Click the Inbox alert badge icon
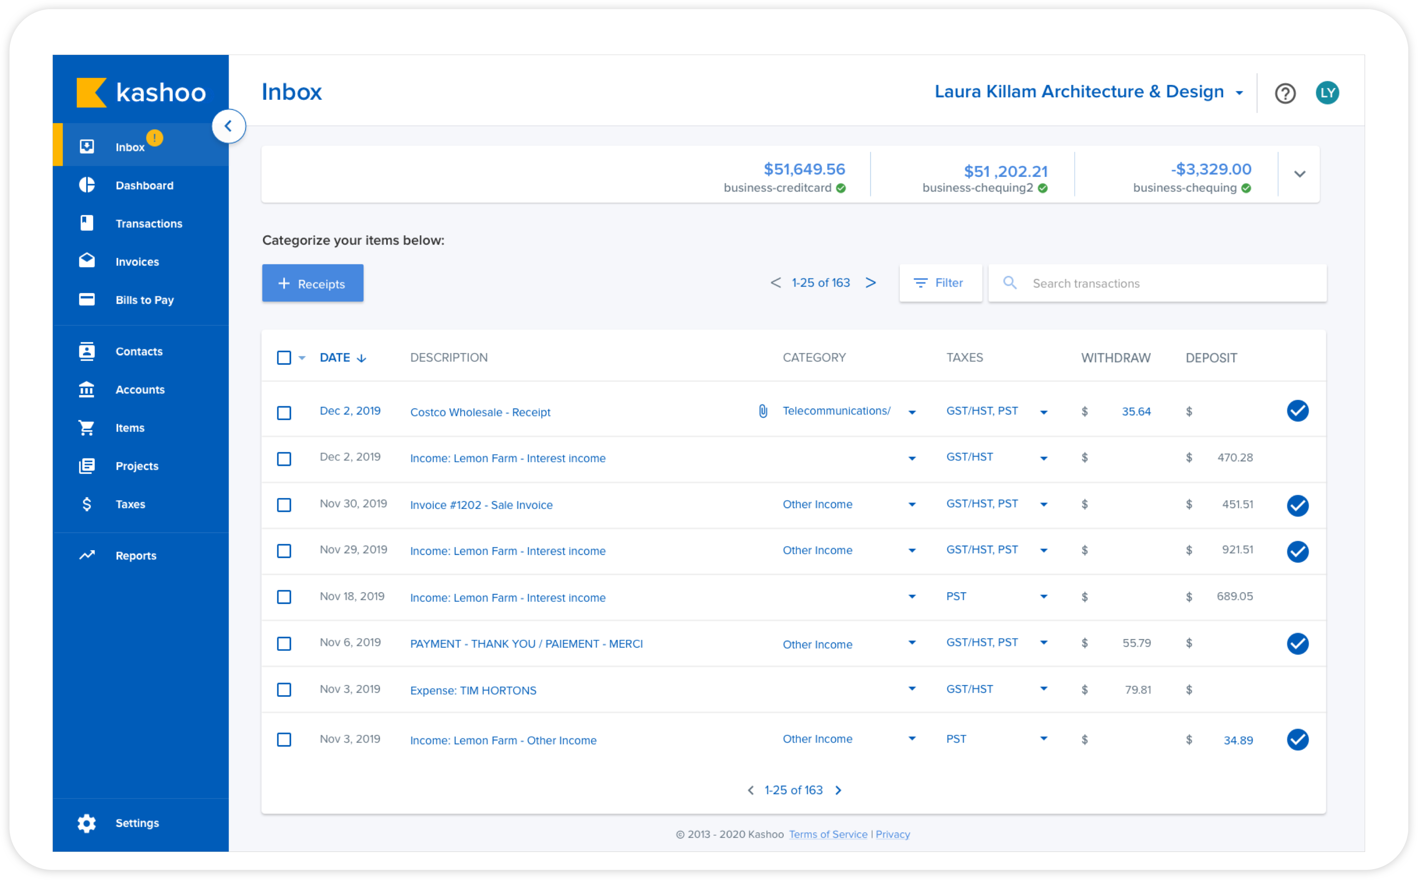The image size is (1418, 880). [x=154, y=138]
